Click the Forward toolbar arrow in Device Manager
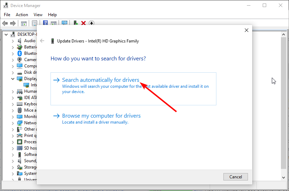289x191 pixels. (13, 23)
